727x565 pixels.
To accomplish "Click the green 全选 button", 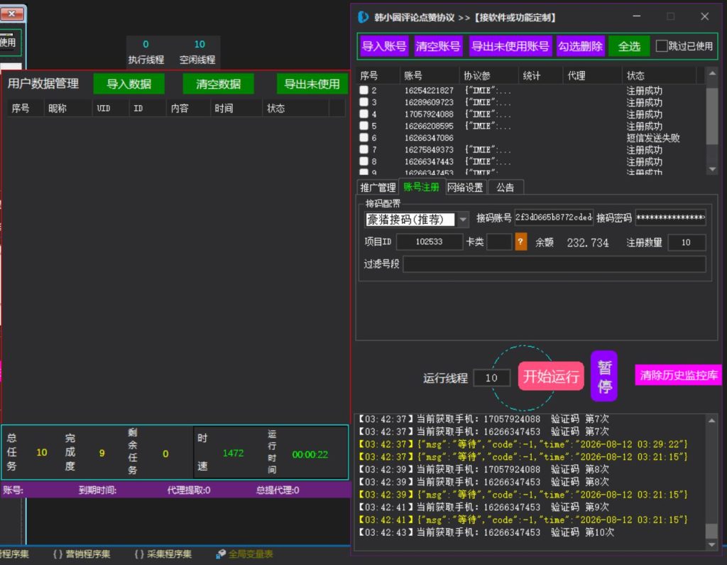I will click(x=629, y=46).
